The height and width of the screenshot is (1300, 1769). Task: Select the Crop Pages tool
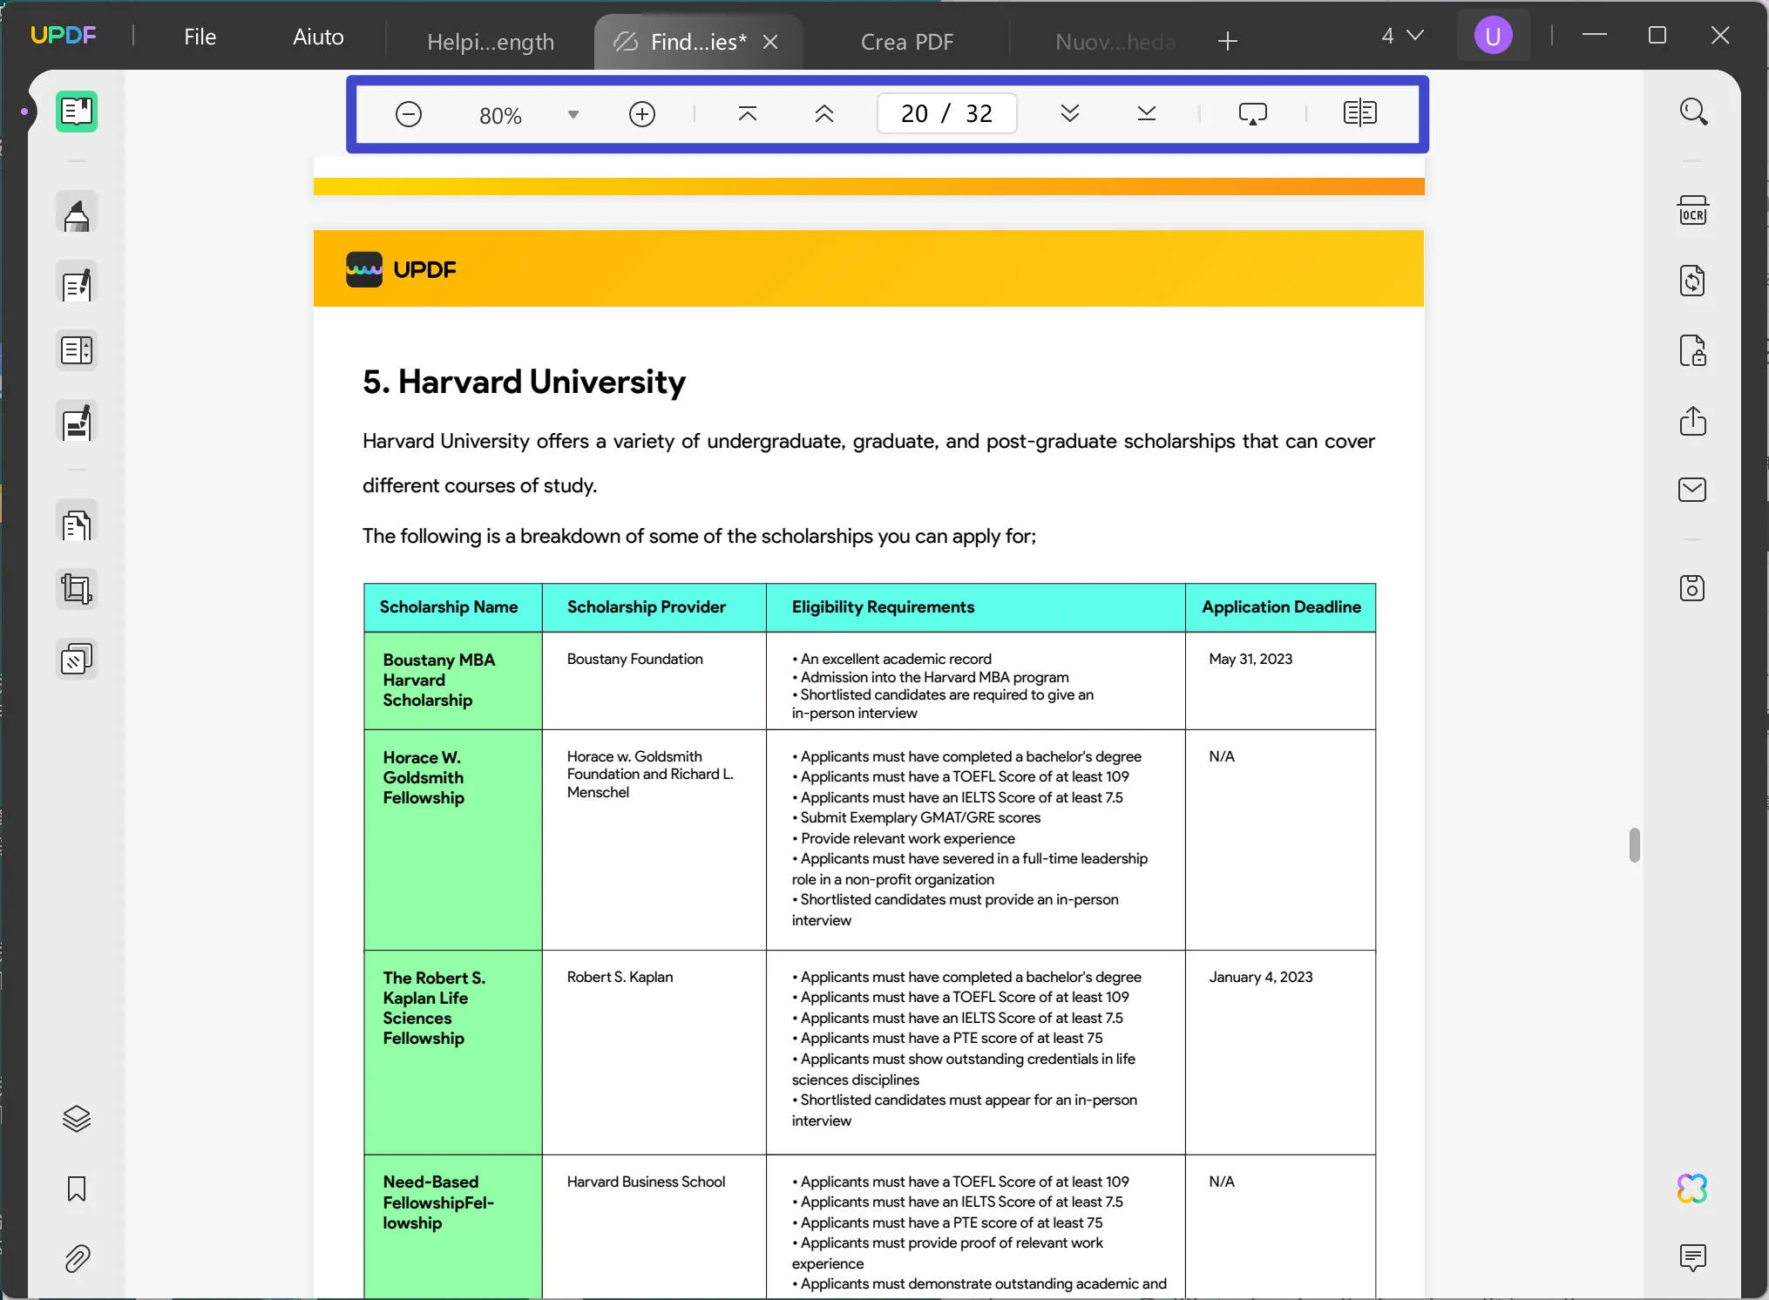[77, 590]
